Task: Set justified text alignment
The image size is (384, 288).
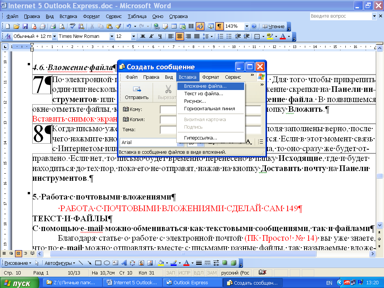Action: click(197, 36)
